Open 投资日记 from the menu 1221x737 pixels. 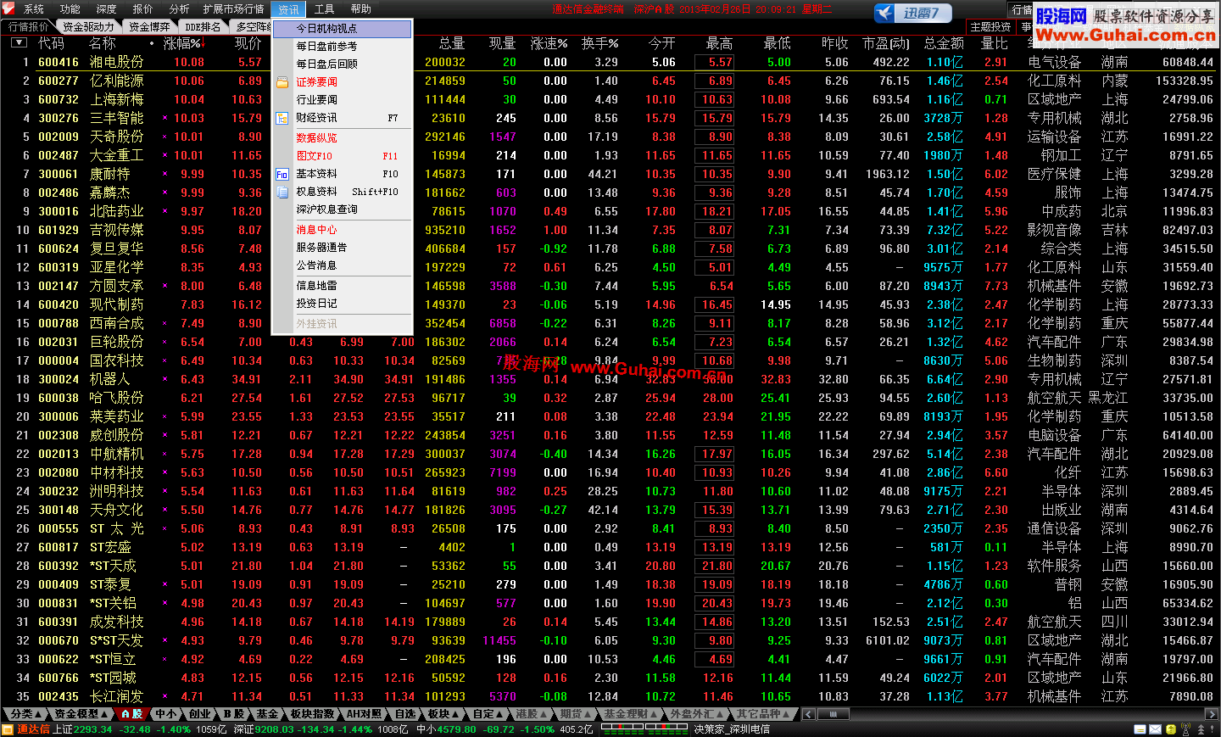343,304
